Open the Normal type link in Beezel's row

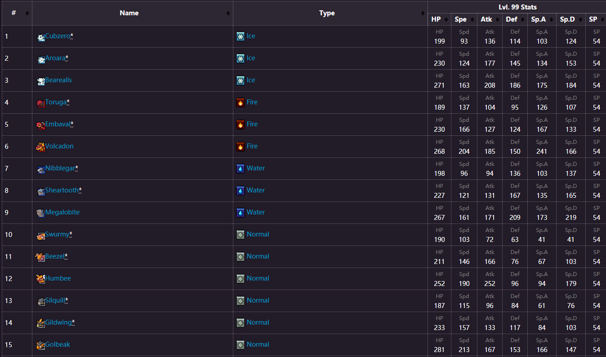[x=258, y=256]
